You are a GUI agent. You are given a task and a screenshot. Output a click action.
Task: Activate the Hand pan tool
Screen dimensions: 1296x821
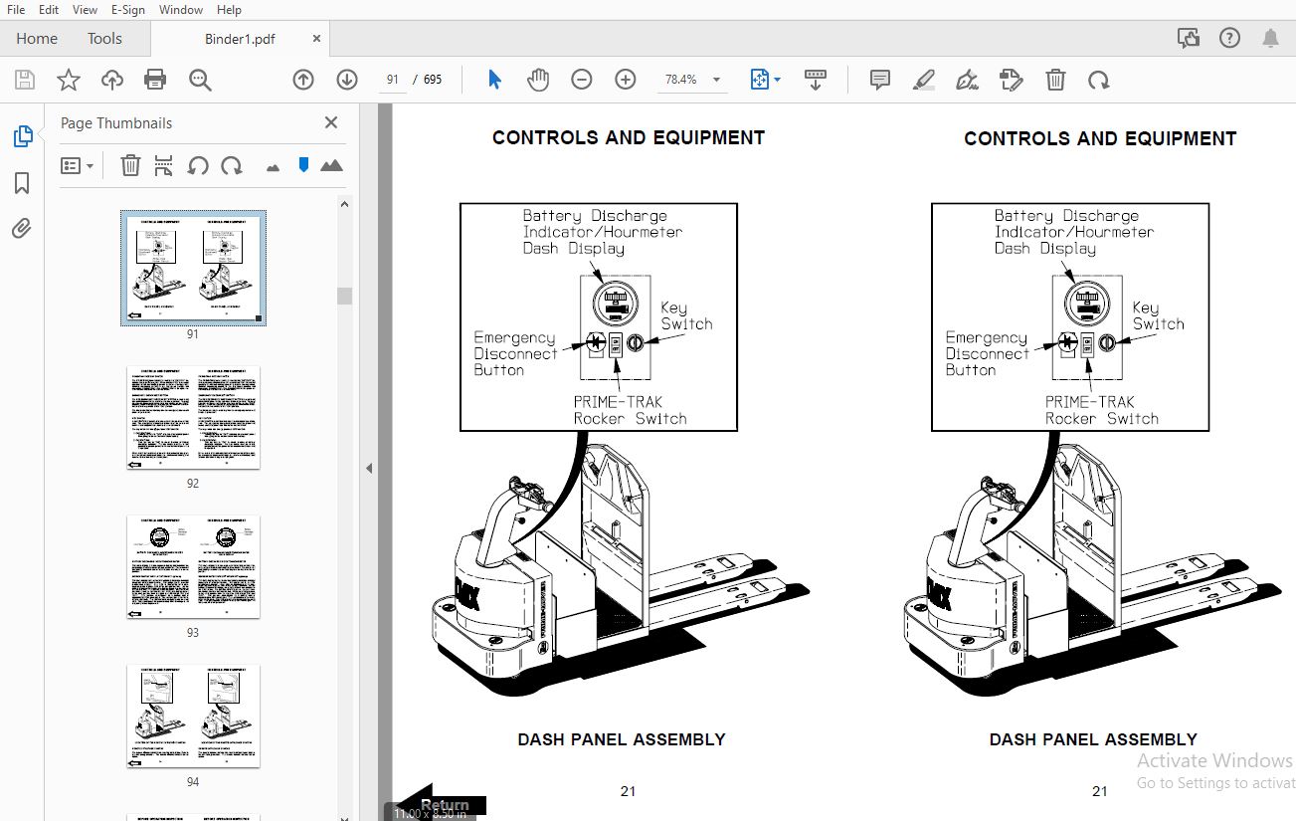point(537,80)
